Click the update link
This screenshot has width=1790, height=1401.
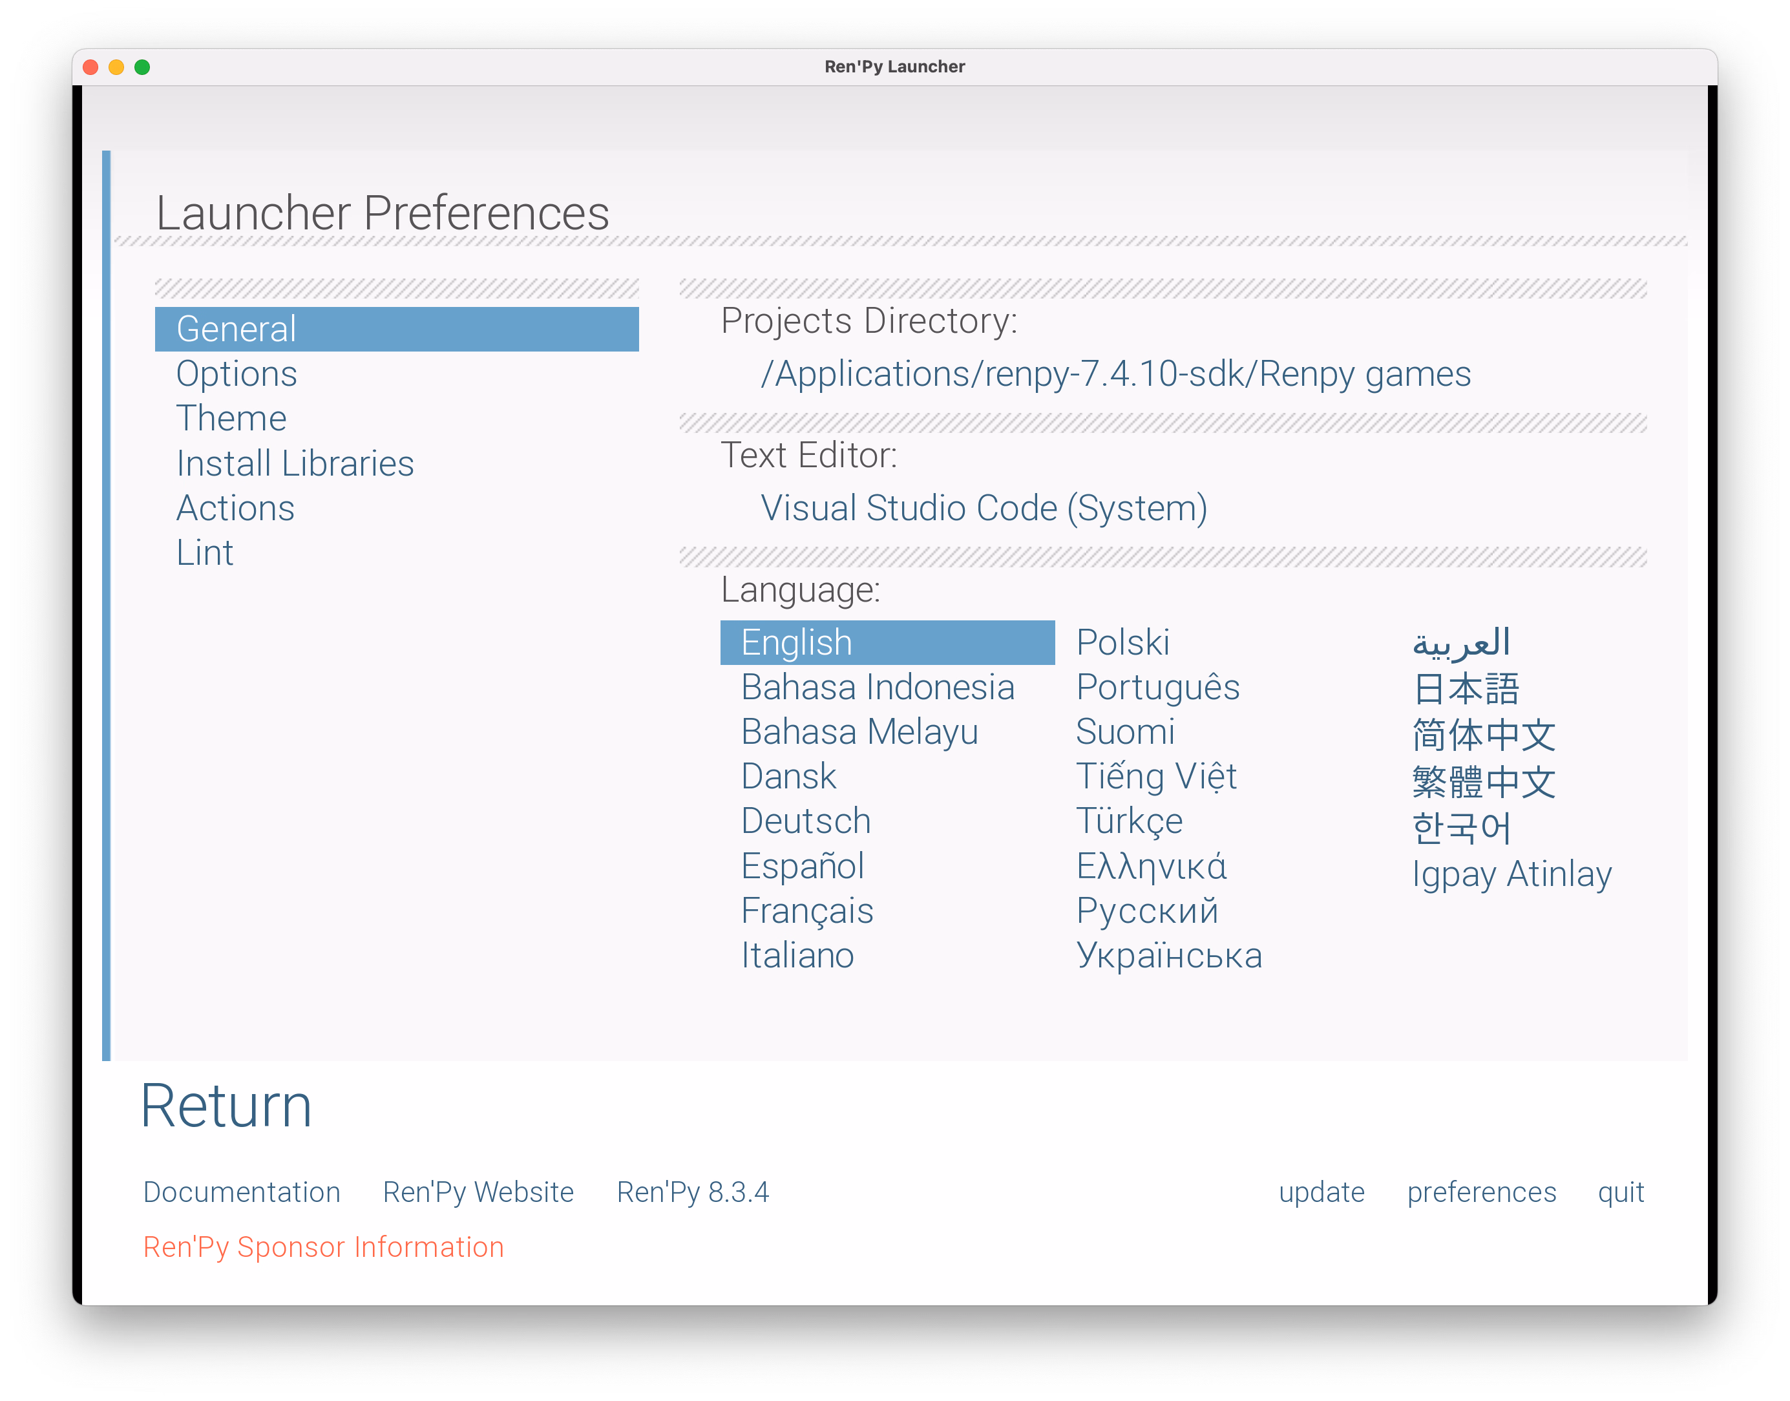click(x=1321, y=1192)
